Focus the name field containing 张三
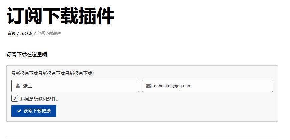The height and width of the screenshot is (140, 290). tap(75, 86)
